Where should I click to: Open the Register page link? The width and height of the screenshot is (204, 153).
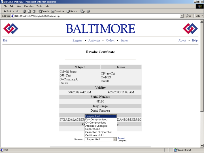78,41
